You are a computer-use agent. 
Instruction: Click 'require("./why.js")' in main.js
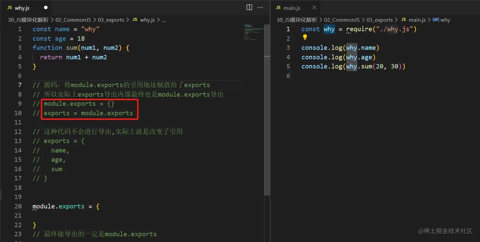(381, 29)
